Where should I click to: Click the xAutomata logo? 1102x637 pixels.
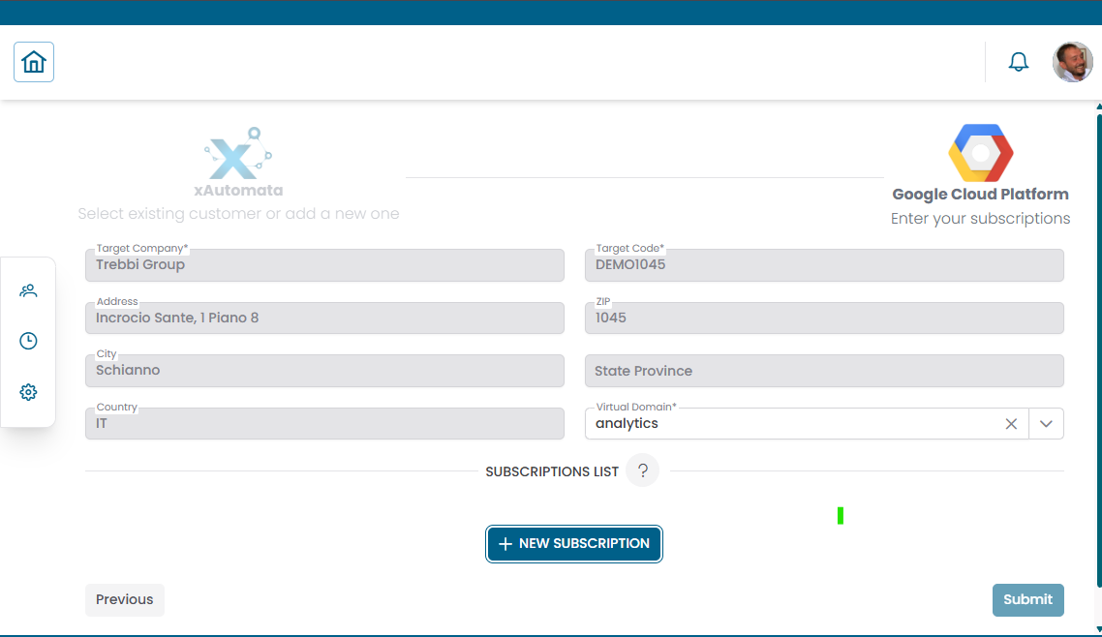pyautogui.click(x=238, y=155)
